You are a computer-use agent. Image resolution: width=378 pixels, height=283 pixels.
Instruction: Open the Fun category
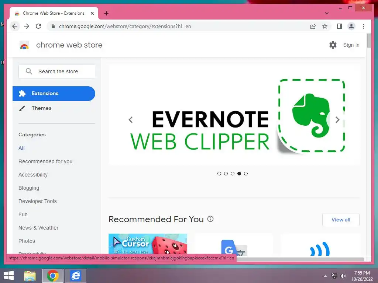(x=23, y=214)
